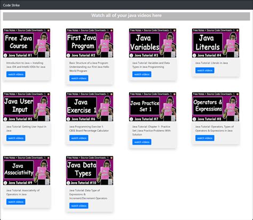The height and width of the screenshot is (220, 253).
Task: Click watch videos for First Java Hello World
Action: point(79,78)
